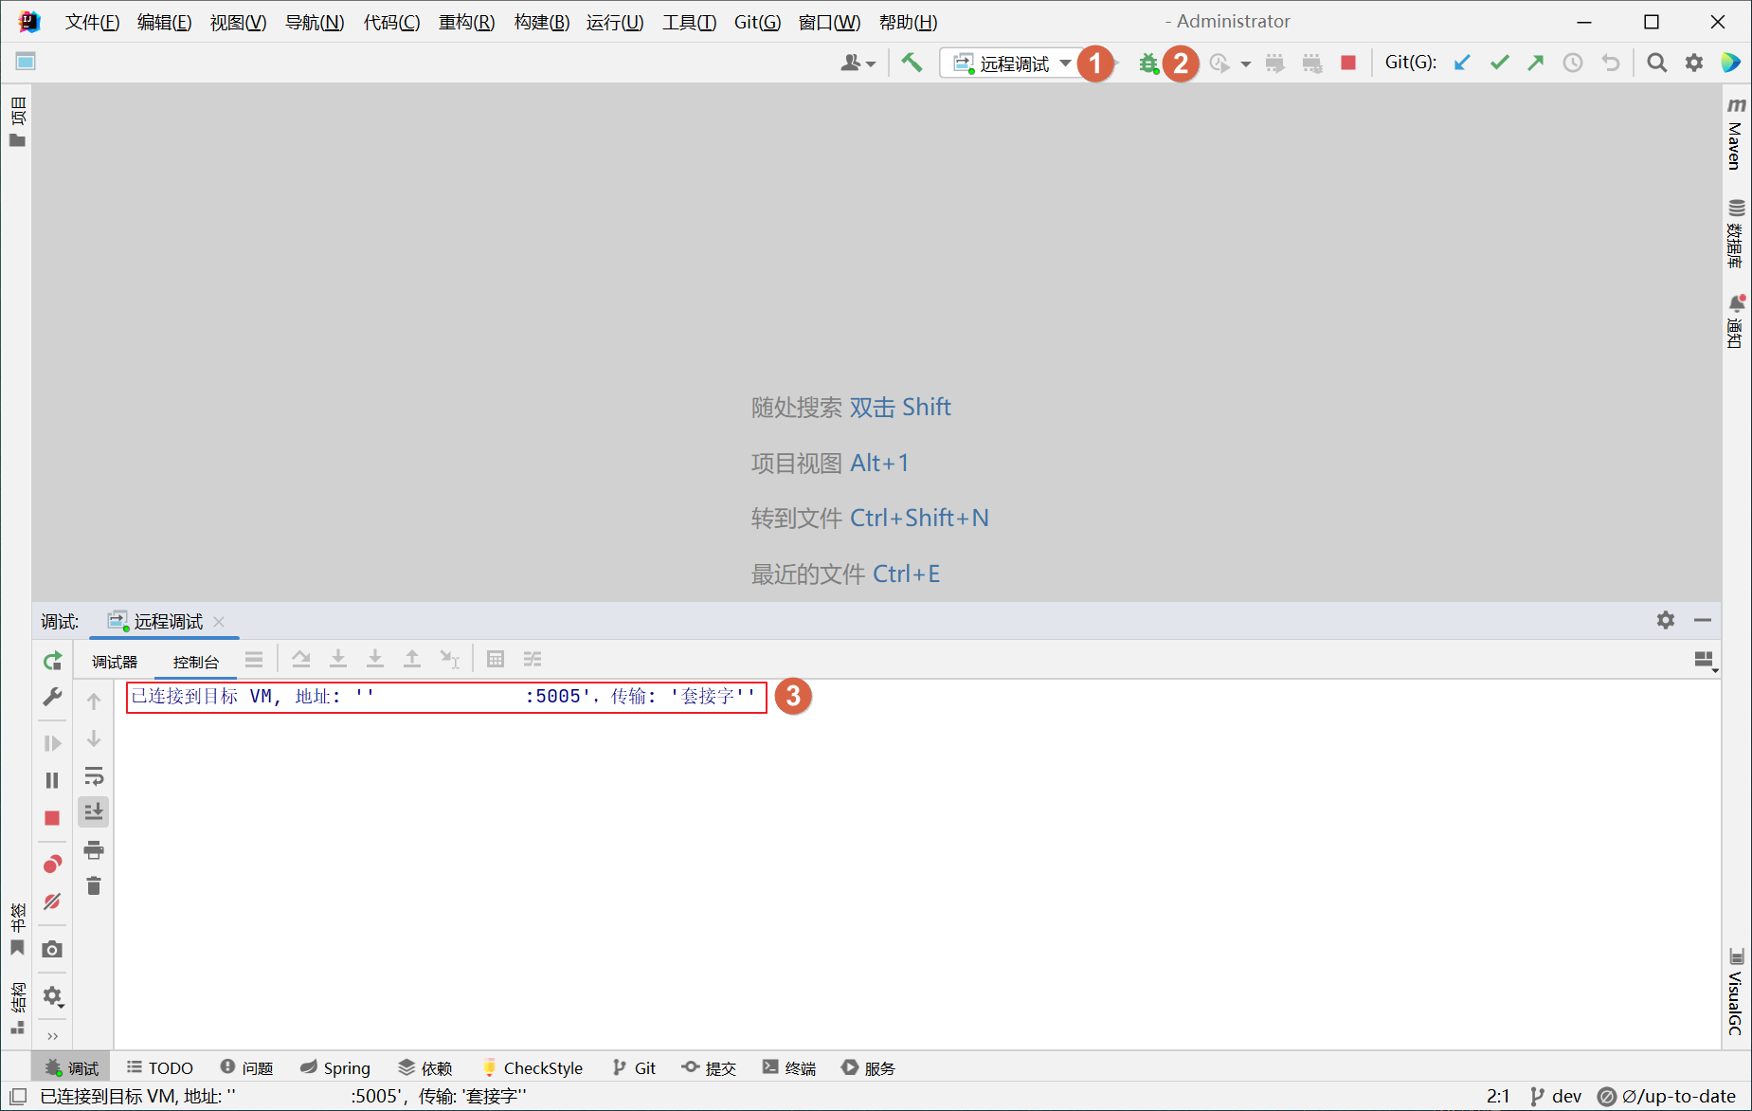
Task: Rerun the remote debug session
Action: pos(53,660)
